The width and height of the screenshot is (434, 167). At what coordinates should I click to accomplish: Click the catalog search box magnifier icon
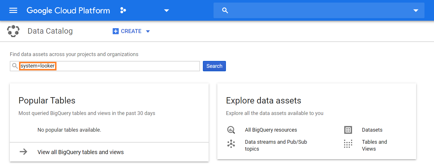click(15, 66)
